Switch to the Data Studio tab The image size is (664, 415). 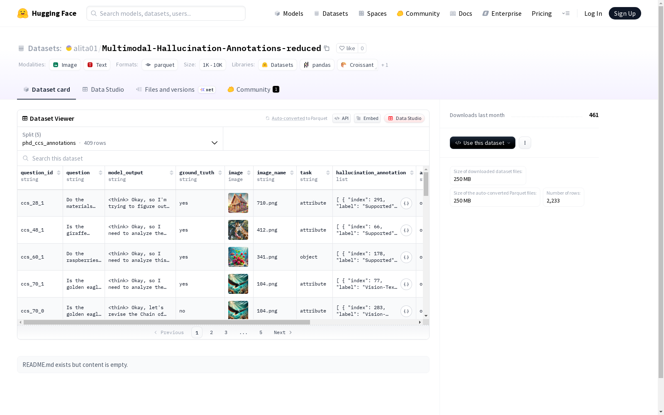pos(103,90)
